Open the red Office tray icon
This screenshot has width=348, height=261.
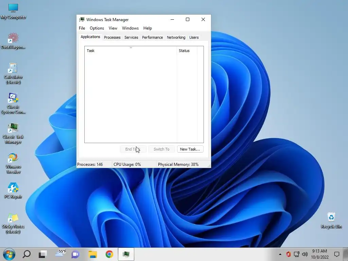pyautogui.click(x=288, y=254)
